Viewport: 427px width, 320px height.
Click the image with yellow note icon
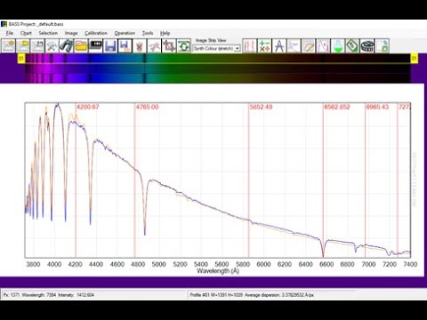point(23,46)
